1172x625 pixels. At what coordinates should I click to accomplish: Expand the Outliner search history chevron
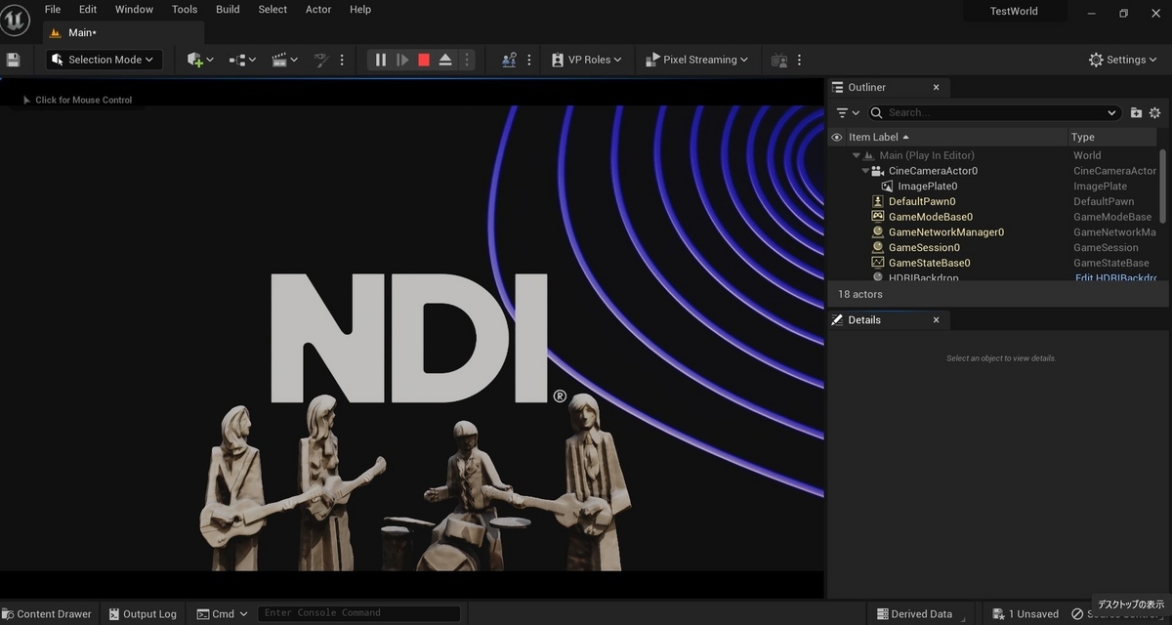tap(1111, 112)
